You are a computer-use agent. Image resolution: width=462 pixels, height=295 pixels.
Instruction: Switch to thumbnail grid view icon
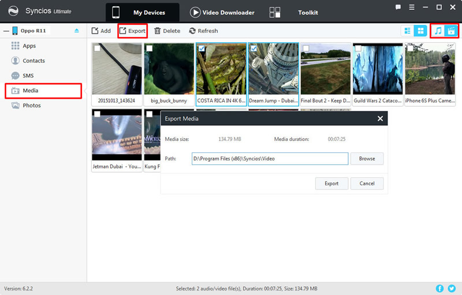click(x=421, y=31)
